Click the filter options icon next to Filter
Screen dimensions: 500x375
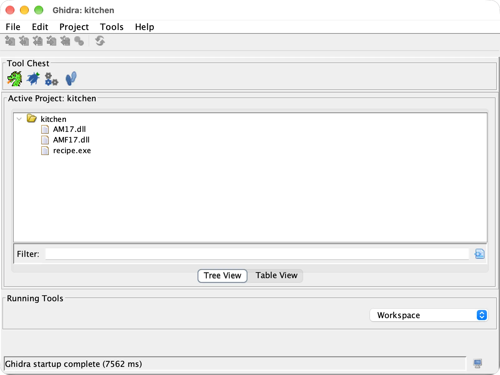479,254
